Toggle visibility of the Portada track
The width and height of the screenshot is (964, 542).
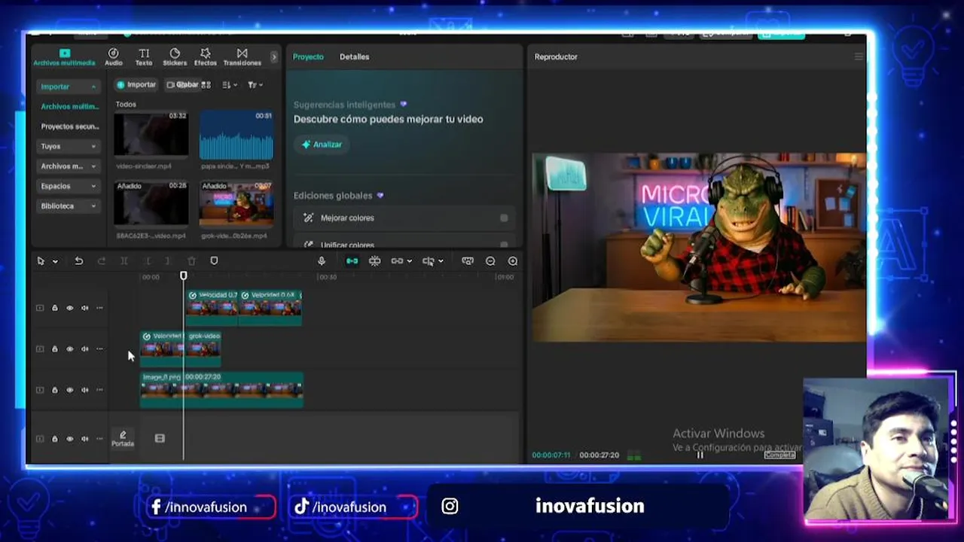[x=69, y=439]
